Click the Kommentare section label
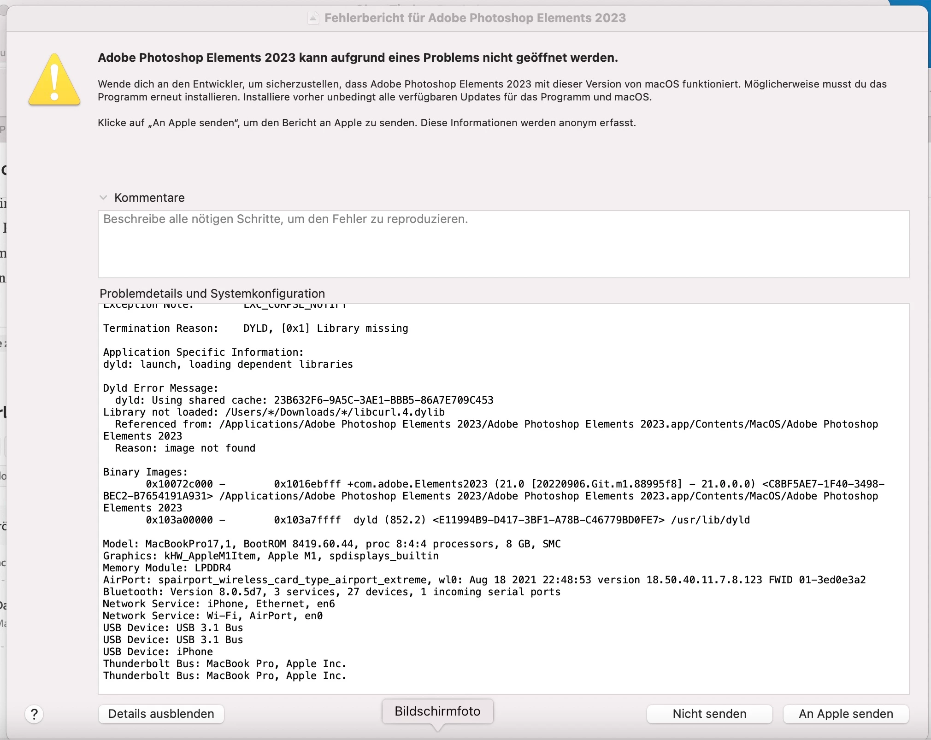Viewport: 931px width, 740px height. 149,198
